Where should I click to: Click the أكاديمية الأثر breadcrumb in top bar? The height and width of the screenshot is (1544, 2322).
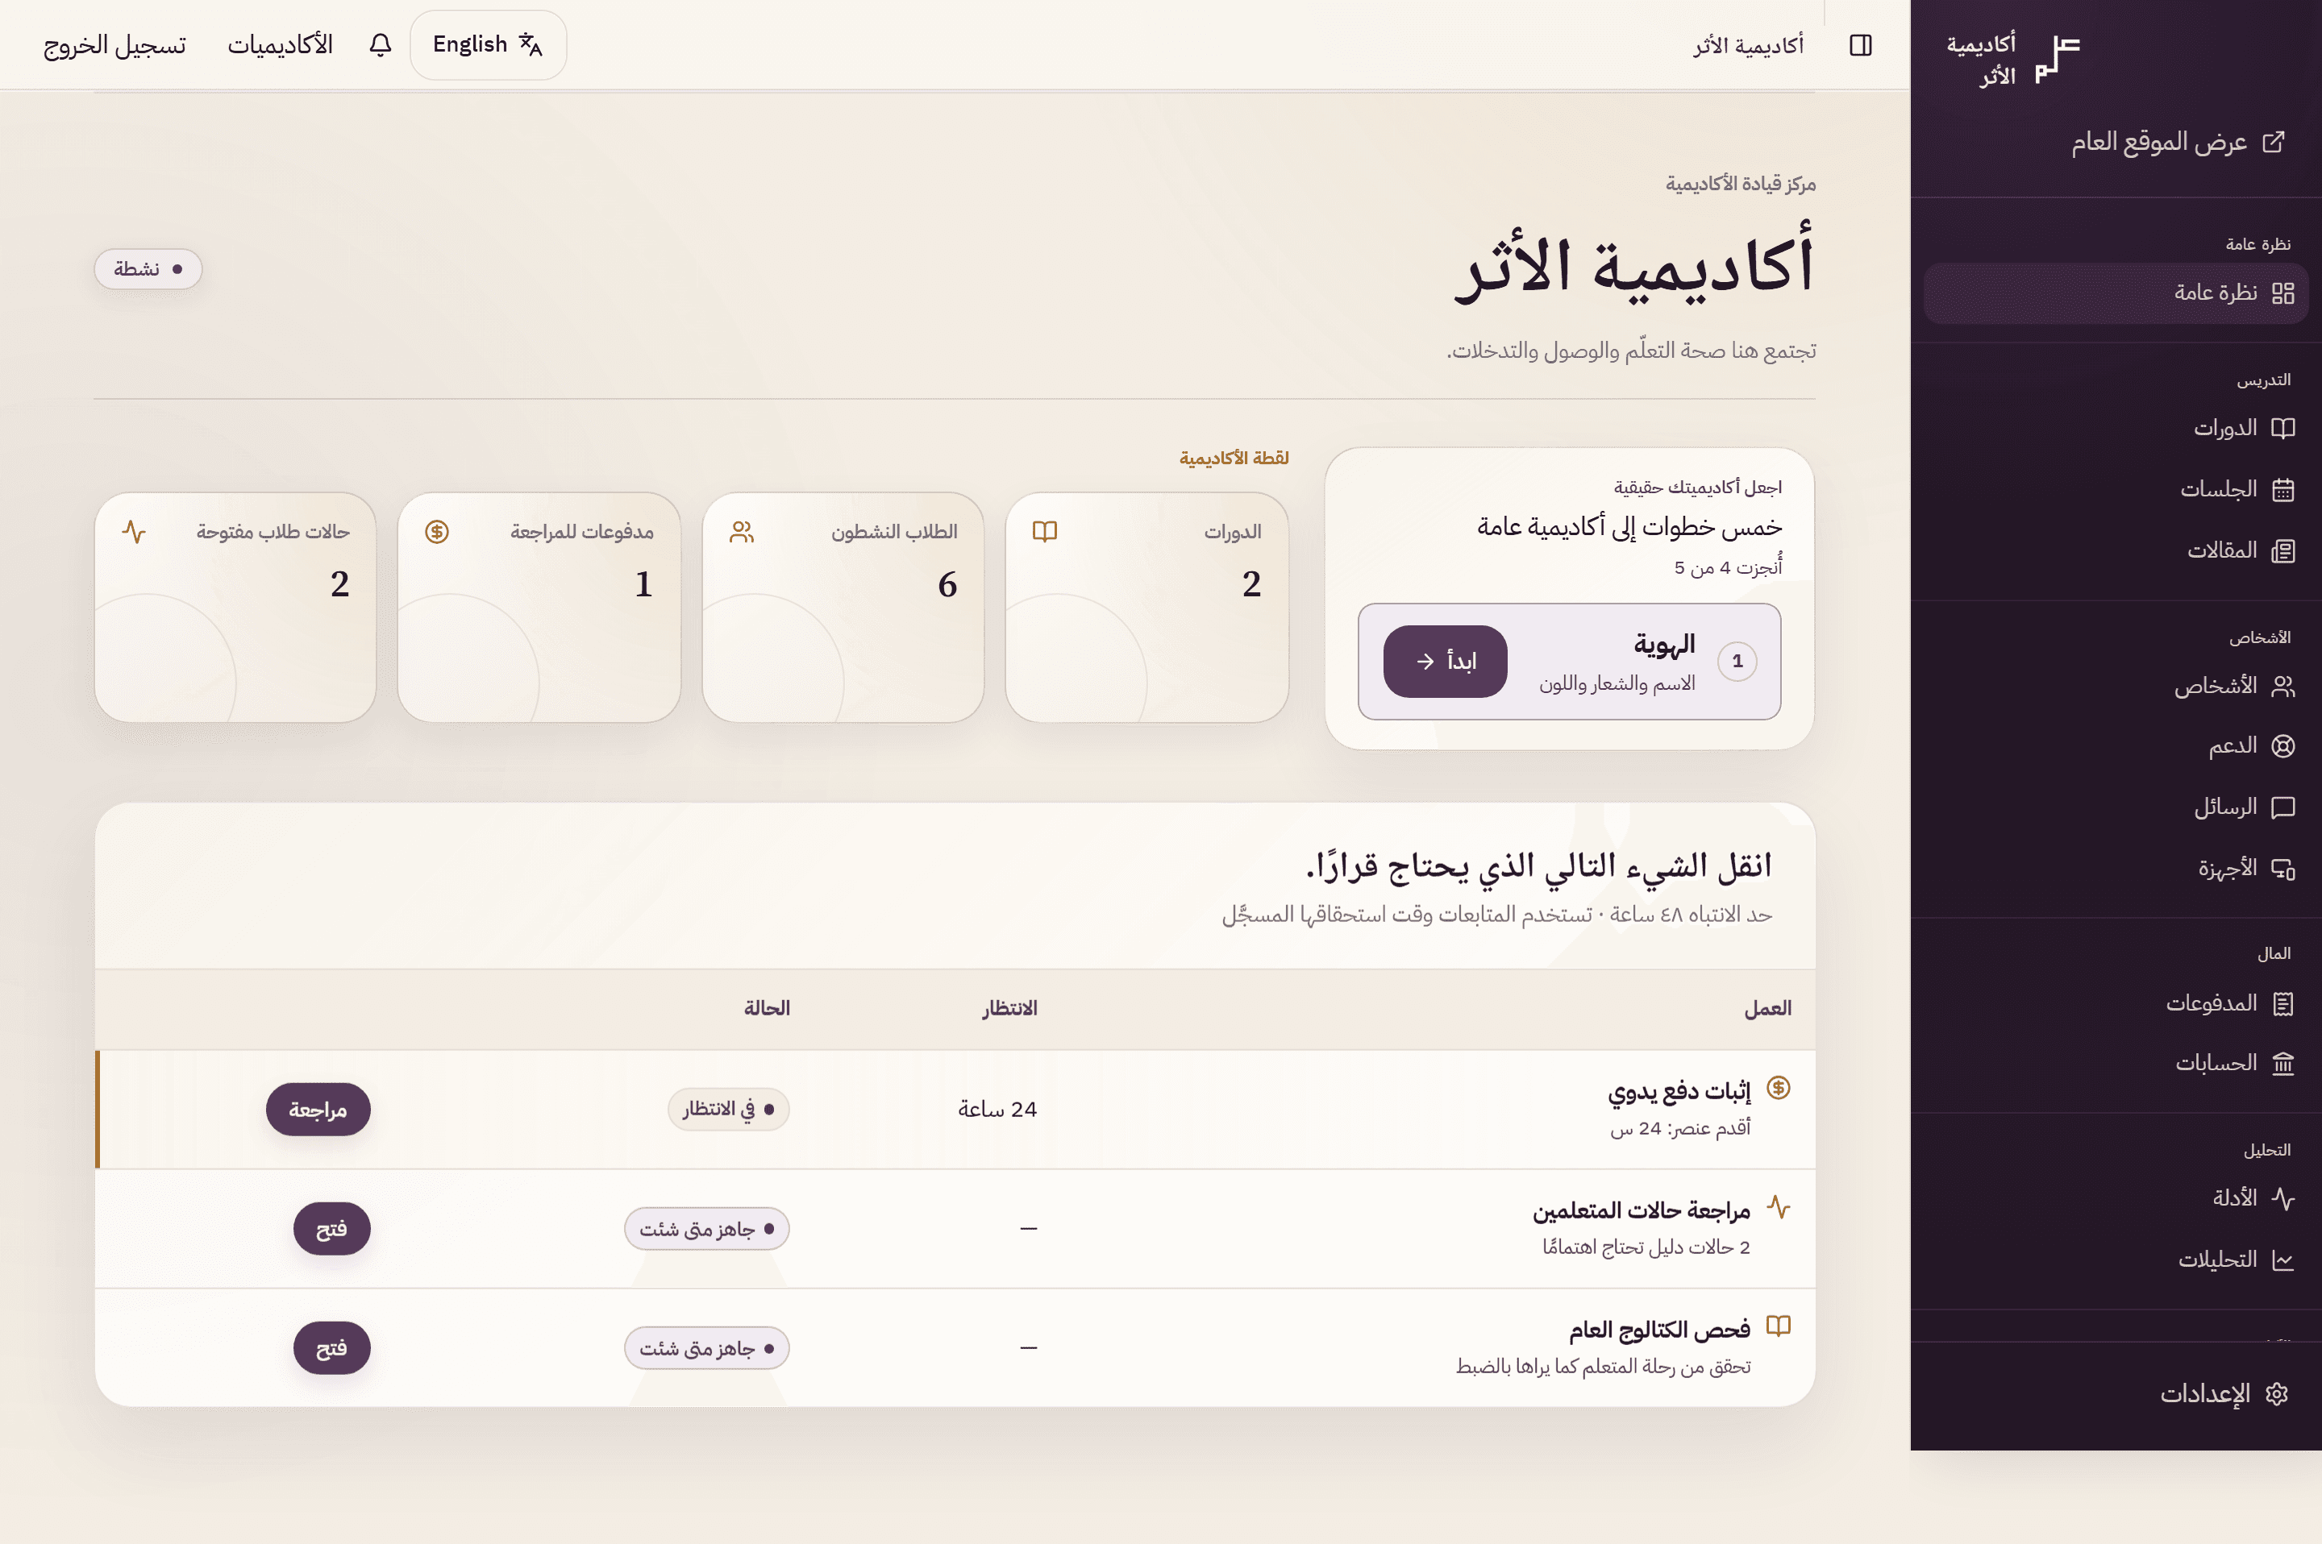[x=1749, y=45]
